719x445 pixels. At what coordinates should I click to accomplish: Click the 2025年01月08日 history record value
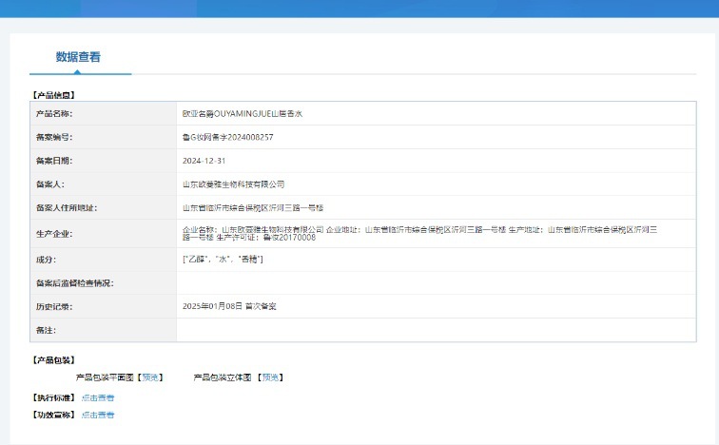coord(229,306)
